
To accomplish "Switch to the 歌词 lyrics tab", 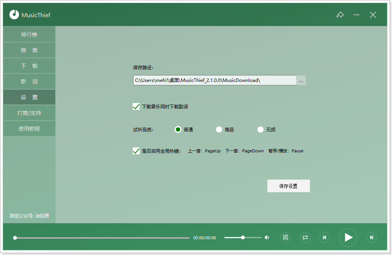I will pos(29,82).
